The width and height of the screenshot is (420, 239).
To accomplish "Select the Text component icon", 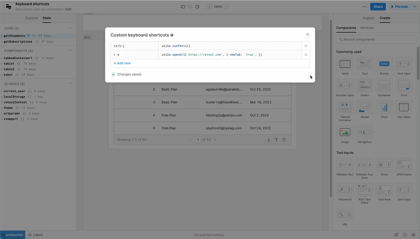I will (x=365, y=64).
